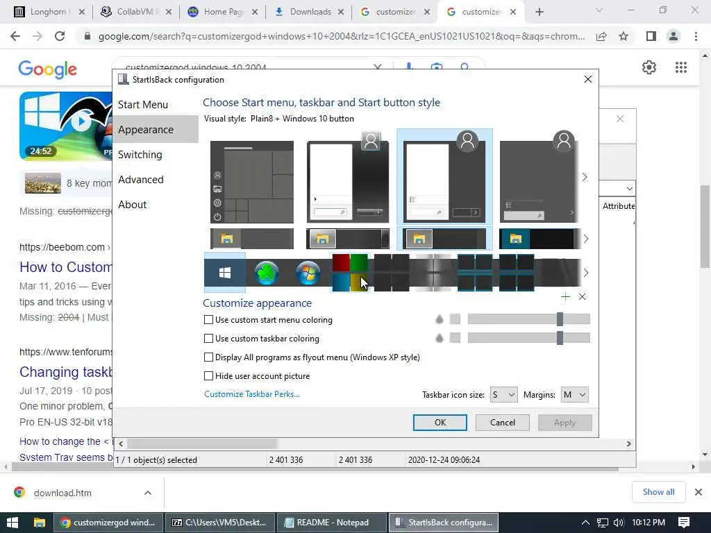
Task: Click the taskbar color droplet icon
Action: click(x=439, y=338)
